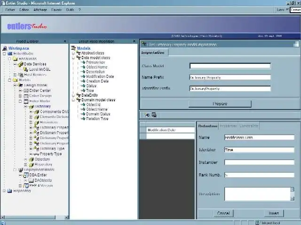Click the Entier Design module icon
The width and height of the screenshot is (301, 225).
(26, 96)
